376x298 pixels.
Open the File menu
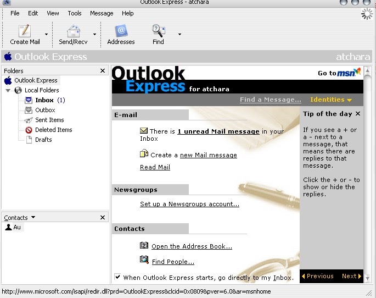pos(15,13)
